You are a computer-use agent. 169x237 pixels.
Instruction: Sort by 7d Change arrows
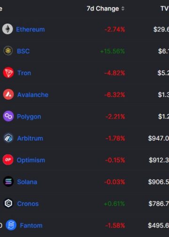[x=123, y=8]
